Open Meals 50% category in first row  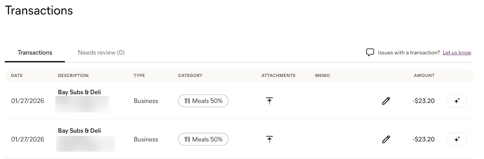203,101
